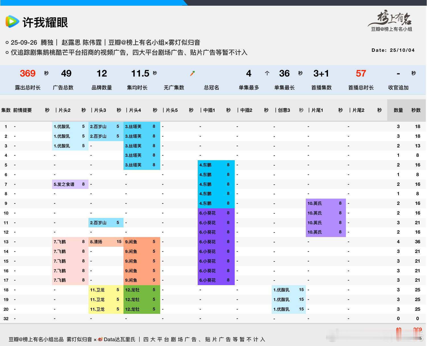Select the 中插1 column header
Viewport: 427px width, 346px height.
209,110
